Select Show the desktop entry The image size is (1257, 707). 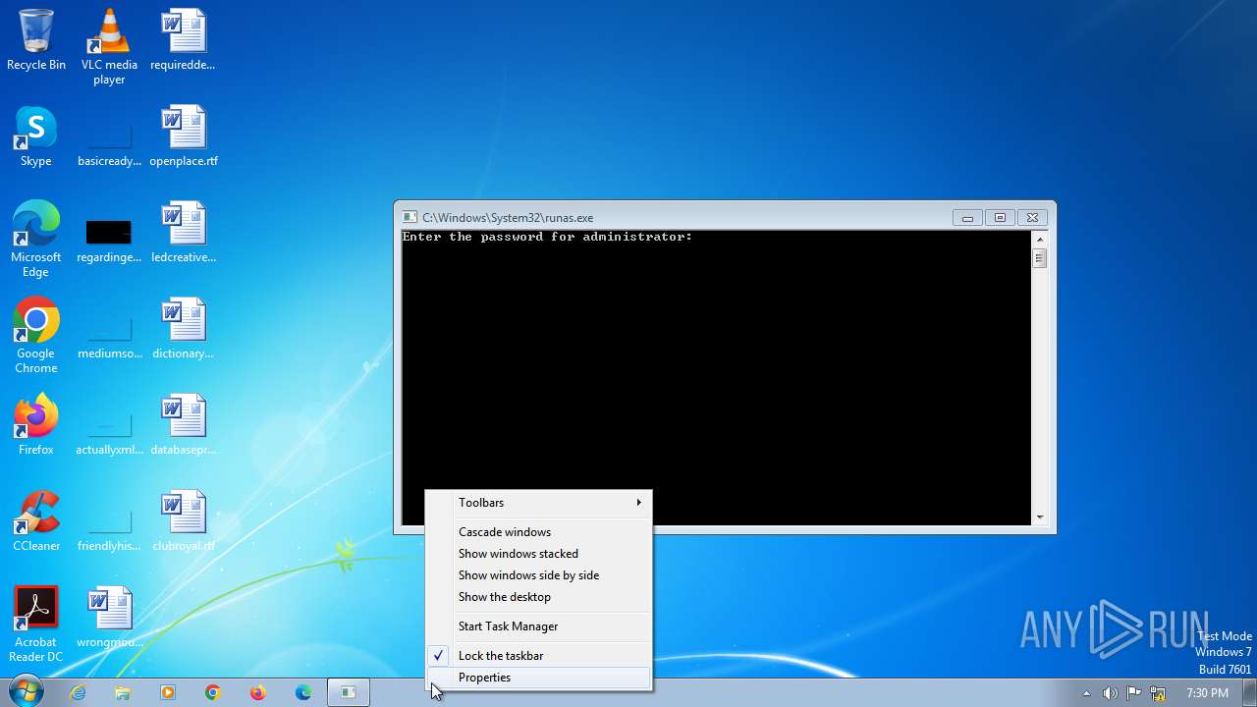point(538,597)
